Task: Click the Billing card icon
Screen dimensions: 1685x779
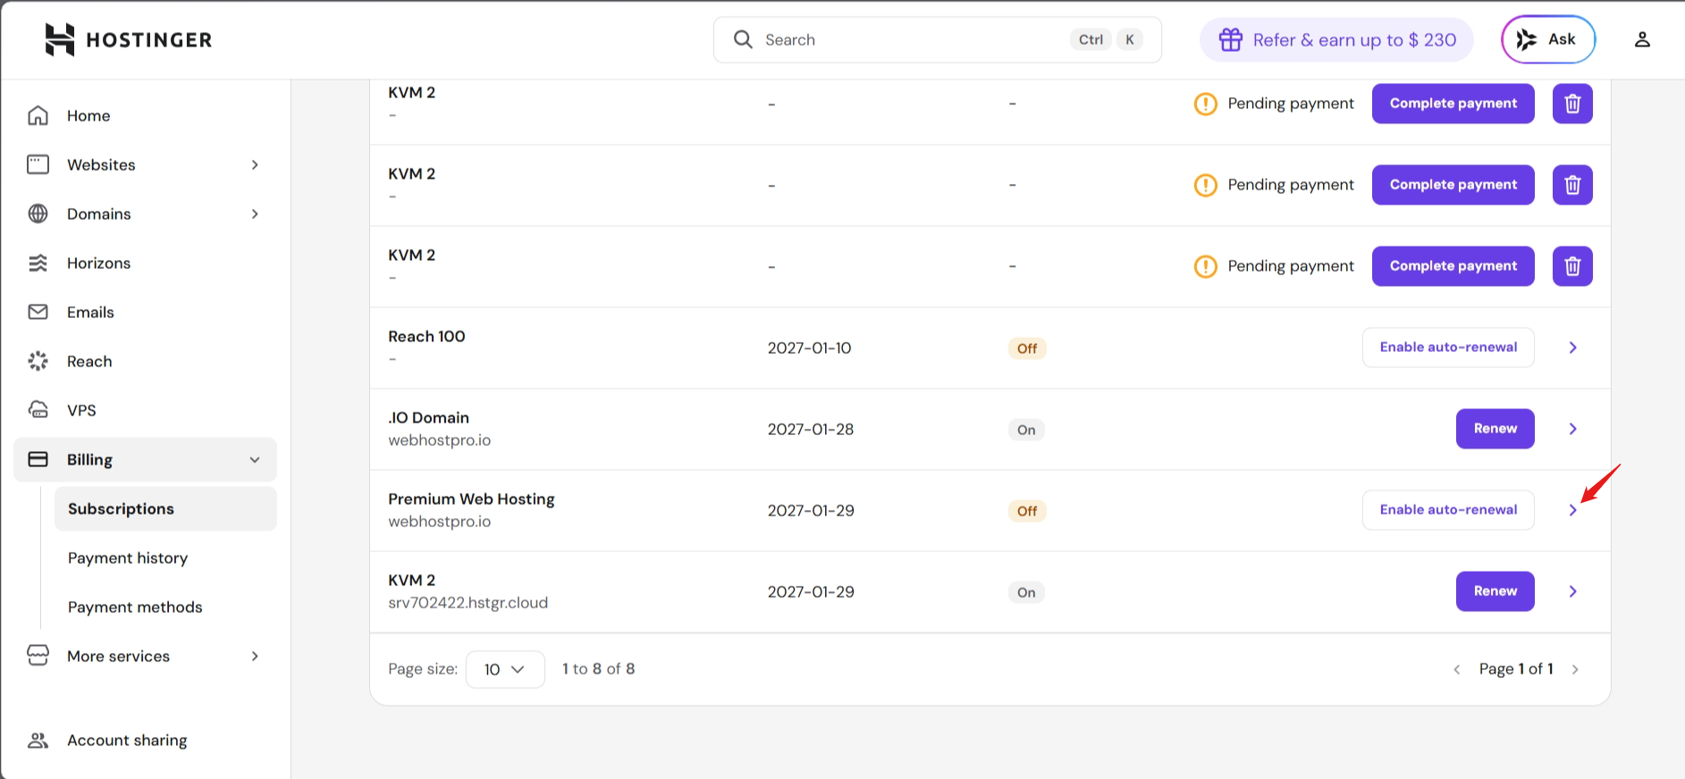Action: (x=38, y=459)
